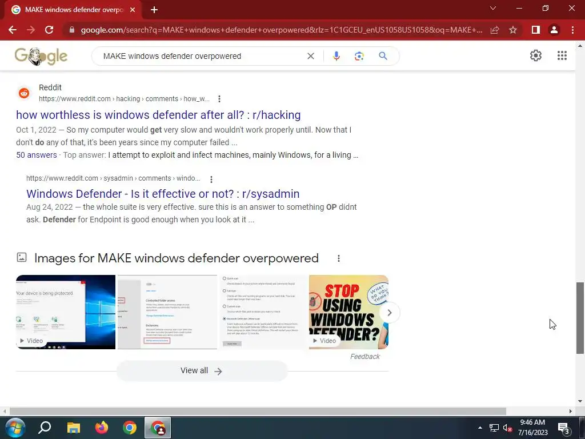This screenshot has width=585, height=439.
Task: Open options beside Images section heading
Action: pos(338,258)
